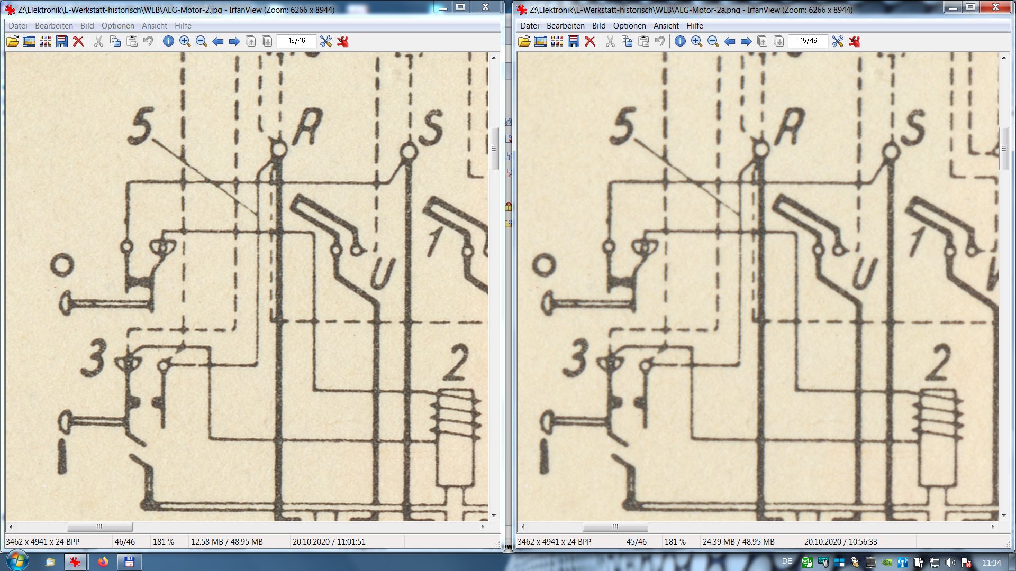Click Slideshow icon in left window toolbar
Image resolution: width=1016 pixels, height=571 pixels.
[x=29, y=41]
